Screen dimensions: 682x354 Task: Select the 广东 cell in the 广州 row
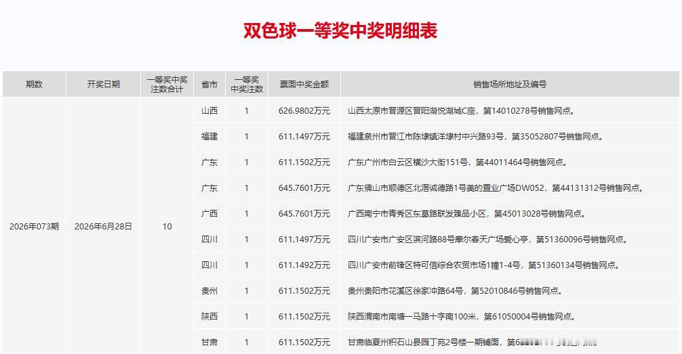pyautogui.click(x=209, y=162)
